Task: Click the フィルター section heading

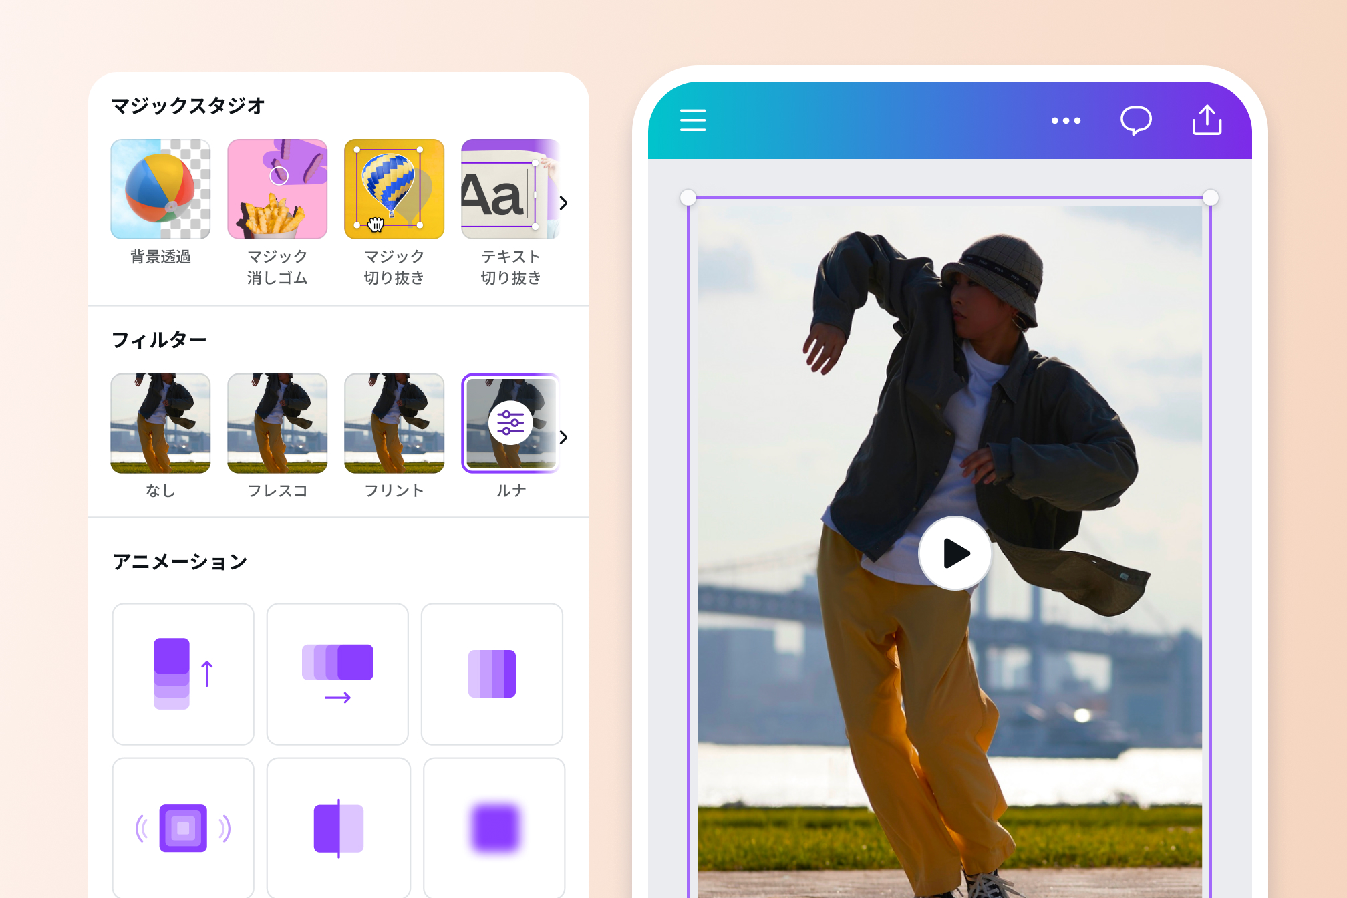Action: tap(159, 340)
